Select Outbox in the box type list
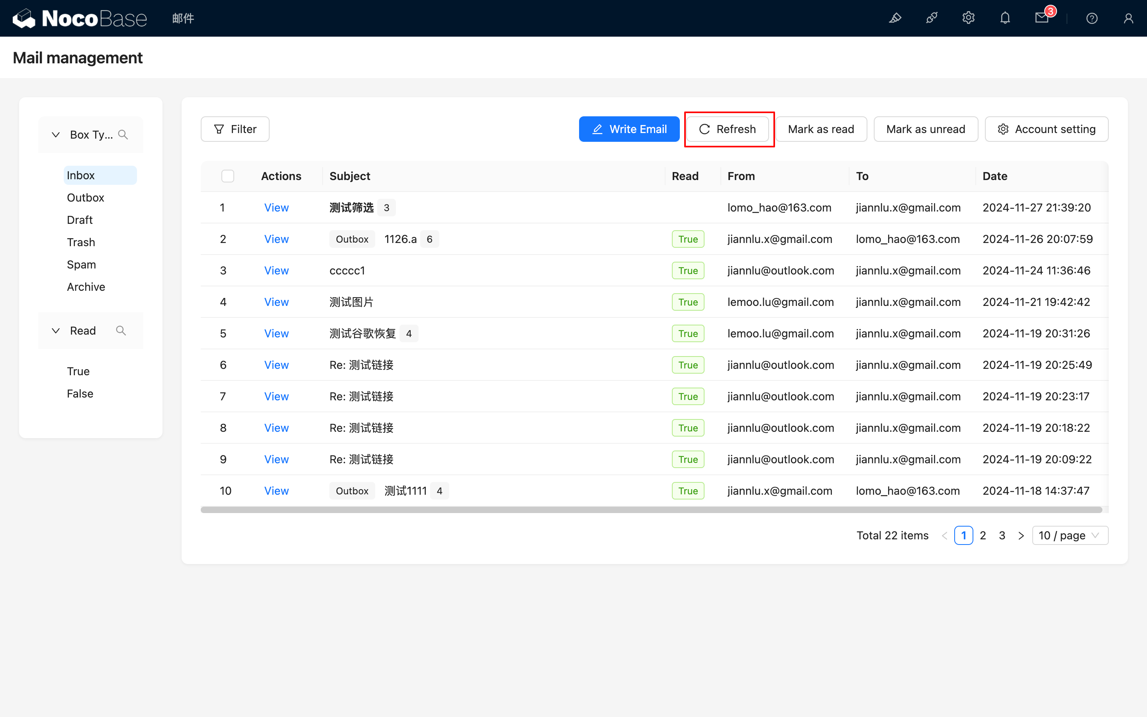The image size is (1147, 717). (x=85, y=198)
